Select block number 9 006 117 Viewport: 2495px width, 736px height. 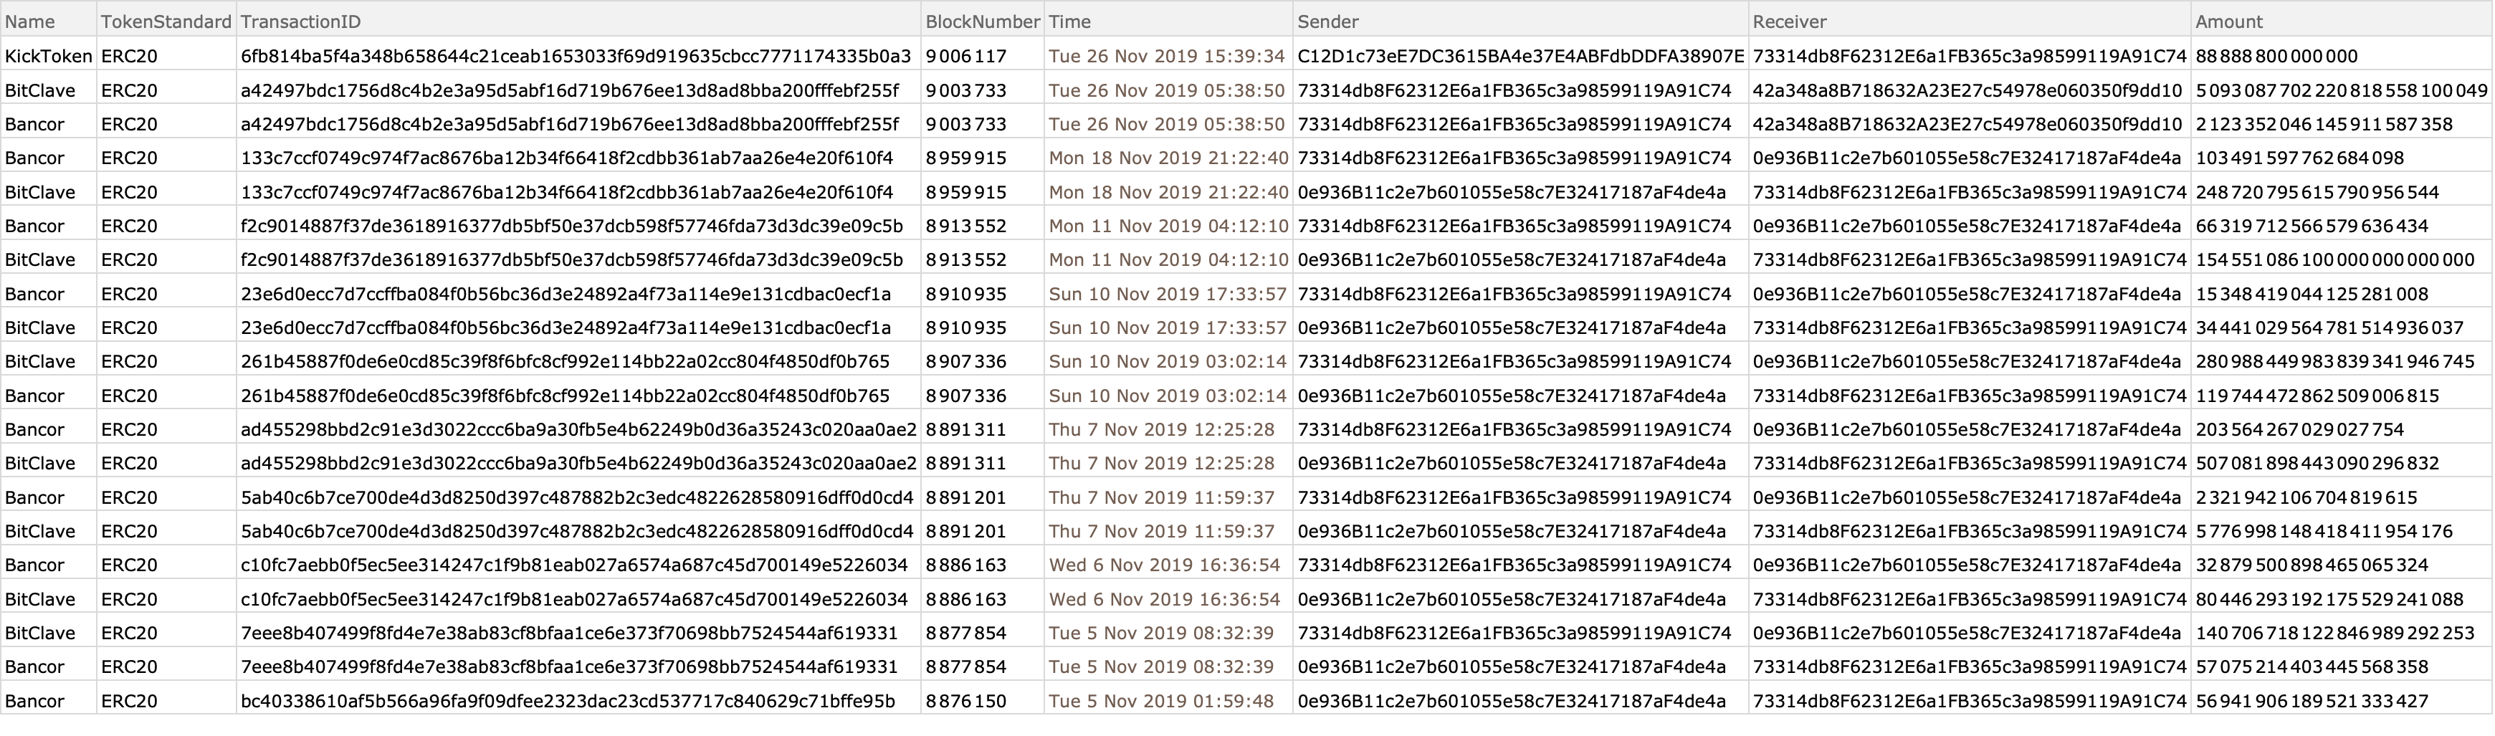(965, 56)
